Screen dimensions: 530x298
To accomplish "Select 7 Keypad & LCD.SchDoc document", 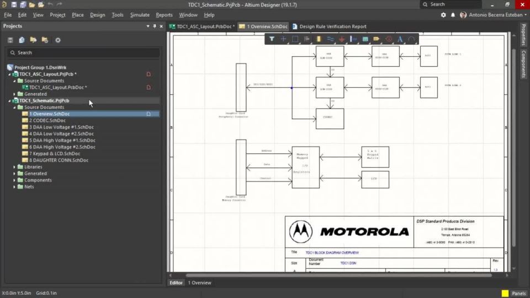I will pos(55,154).
